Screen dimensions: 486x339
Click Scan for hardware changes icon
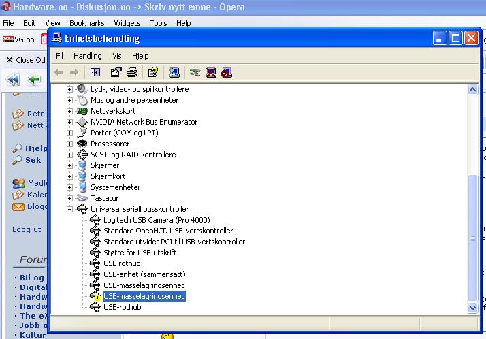pyautogui.click(x=174, y=72)
